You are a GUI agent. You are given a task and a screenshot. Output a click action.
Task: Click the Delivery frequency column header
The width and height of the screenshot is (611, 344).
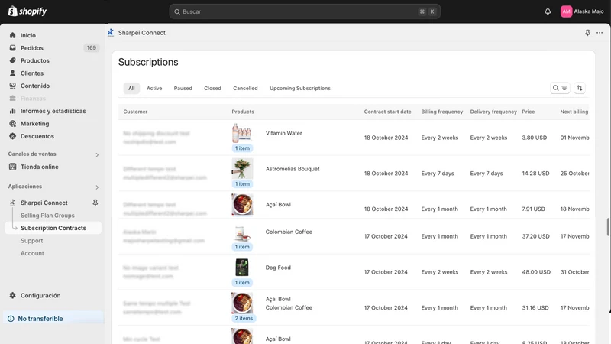[493, 112]
